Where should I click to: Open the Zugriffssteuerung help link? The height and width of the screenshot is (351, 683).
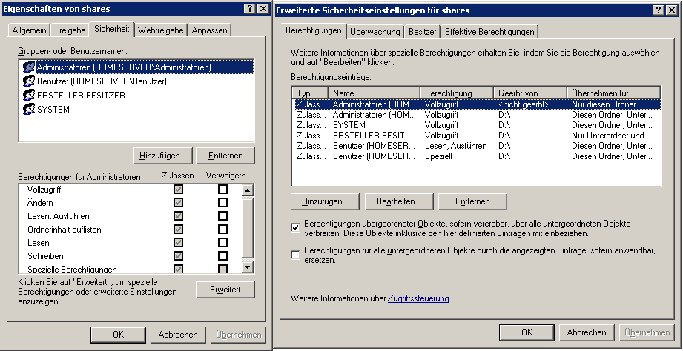418,298
